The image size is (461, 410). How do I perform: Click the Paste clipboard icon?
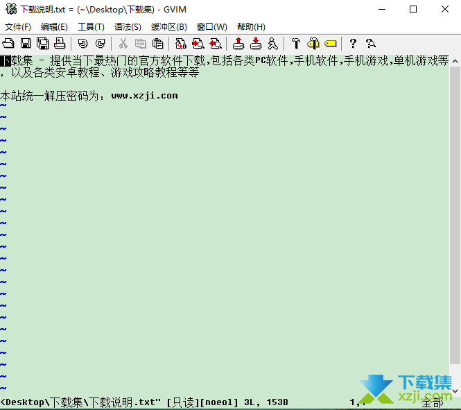click(158, 44)
